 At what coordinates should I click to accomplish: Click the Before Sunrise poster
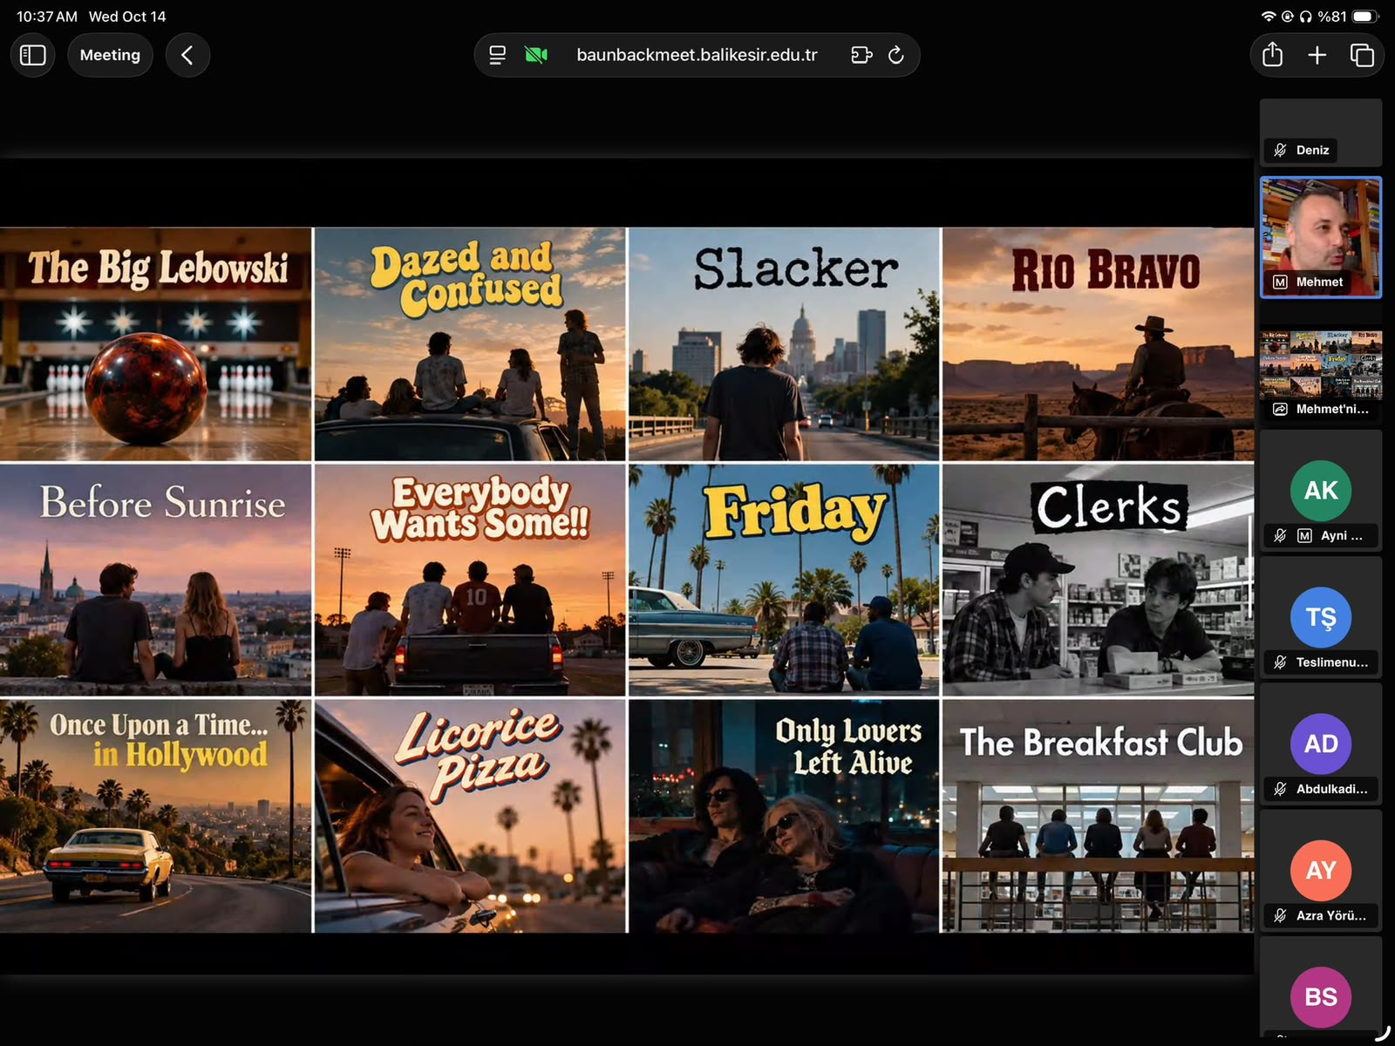(155, 580)
